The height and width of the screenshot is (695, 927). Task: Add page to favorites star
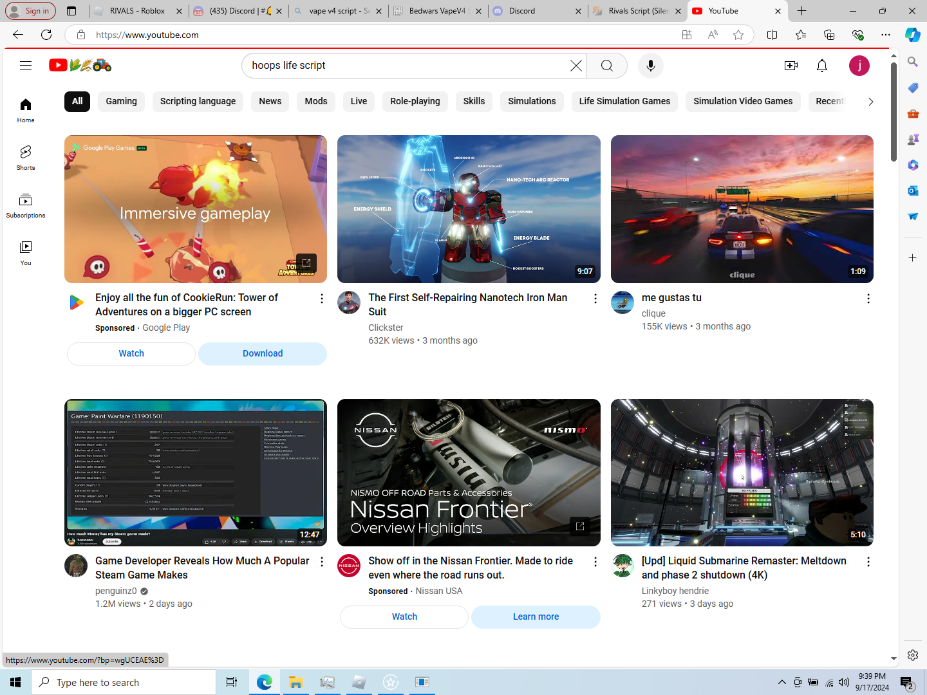pyautogui.click(x=738, y=35)
